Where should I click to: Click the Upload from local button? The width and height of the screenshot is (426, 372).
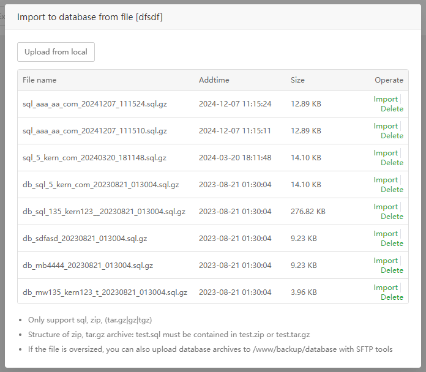point(56,52)
